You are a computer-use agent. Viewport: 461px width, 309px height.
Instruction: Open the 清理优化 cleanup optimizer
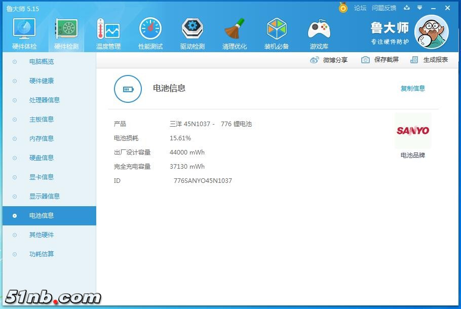click(x=234, y=33)
